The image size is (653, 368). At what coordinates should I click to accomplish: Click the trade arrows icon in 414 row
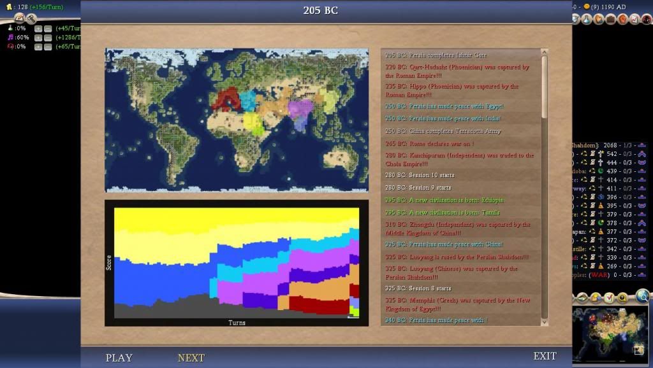584,180
